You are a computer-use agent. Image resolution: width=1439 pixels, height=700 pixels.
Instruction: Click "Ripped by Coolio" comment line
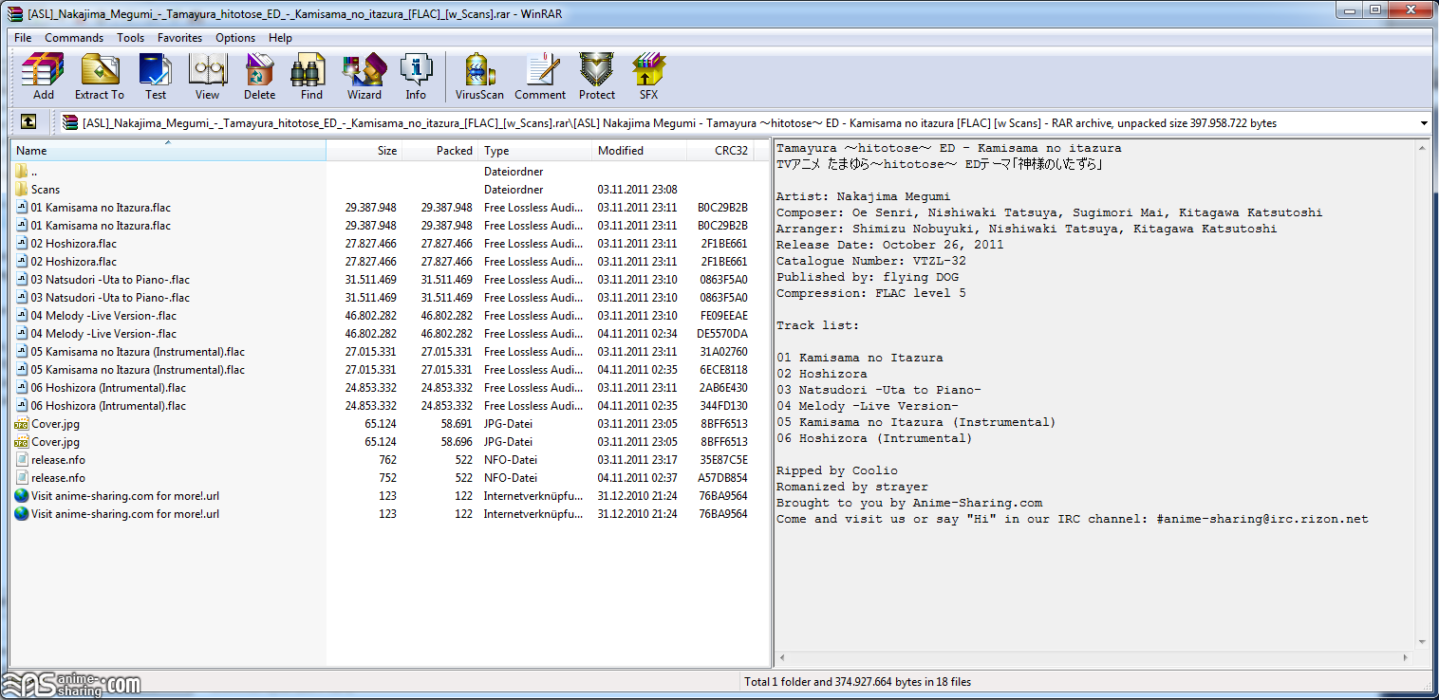tap(837, 470)
